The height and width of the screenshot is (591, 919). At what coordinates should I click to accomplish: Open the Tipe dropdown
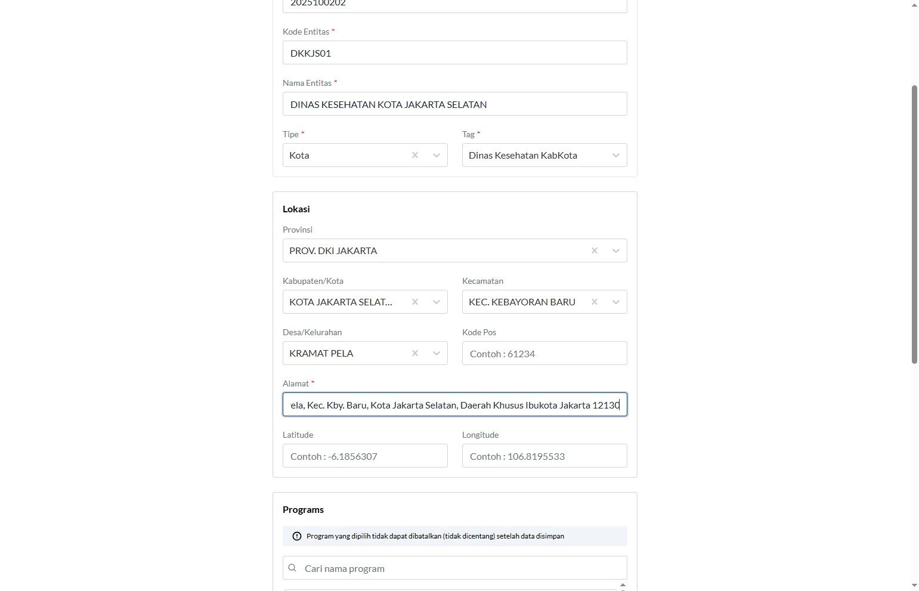(437, 155)
